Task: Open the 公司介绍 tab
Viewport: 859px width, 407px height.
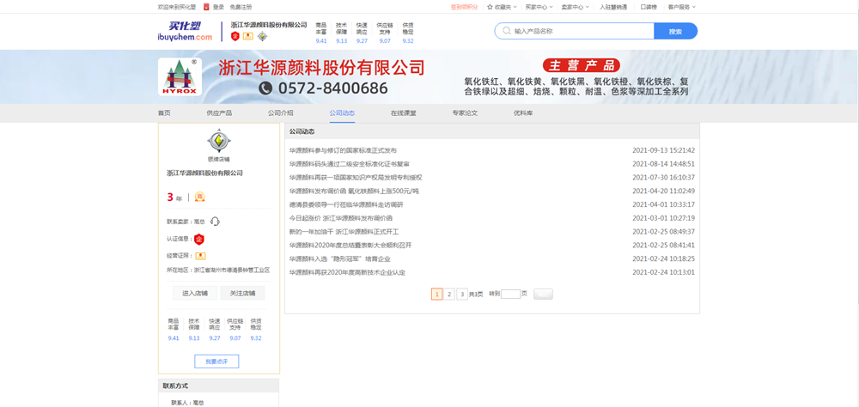Action: pos(281,112)
